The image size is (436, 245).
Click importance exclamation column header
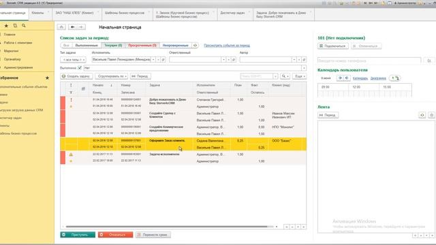coord(71,85)
